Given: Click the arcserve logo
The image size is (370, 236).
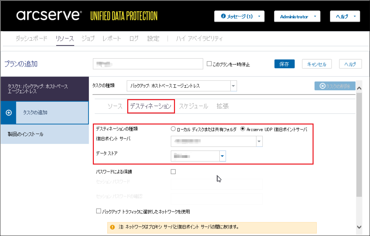Looking at the screenshot, I should click(x=49, y=16).
